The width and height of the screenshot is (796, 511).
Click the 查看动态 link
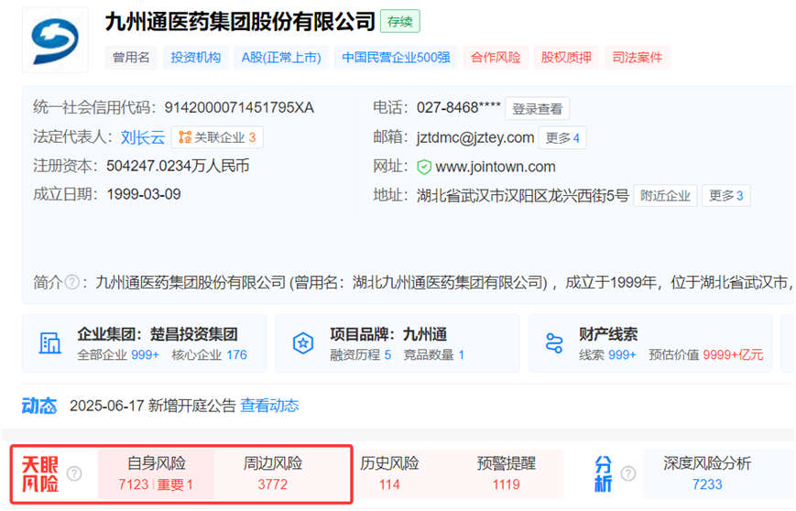[269, 406]
